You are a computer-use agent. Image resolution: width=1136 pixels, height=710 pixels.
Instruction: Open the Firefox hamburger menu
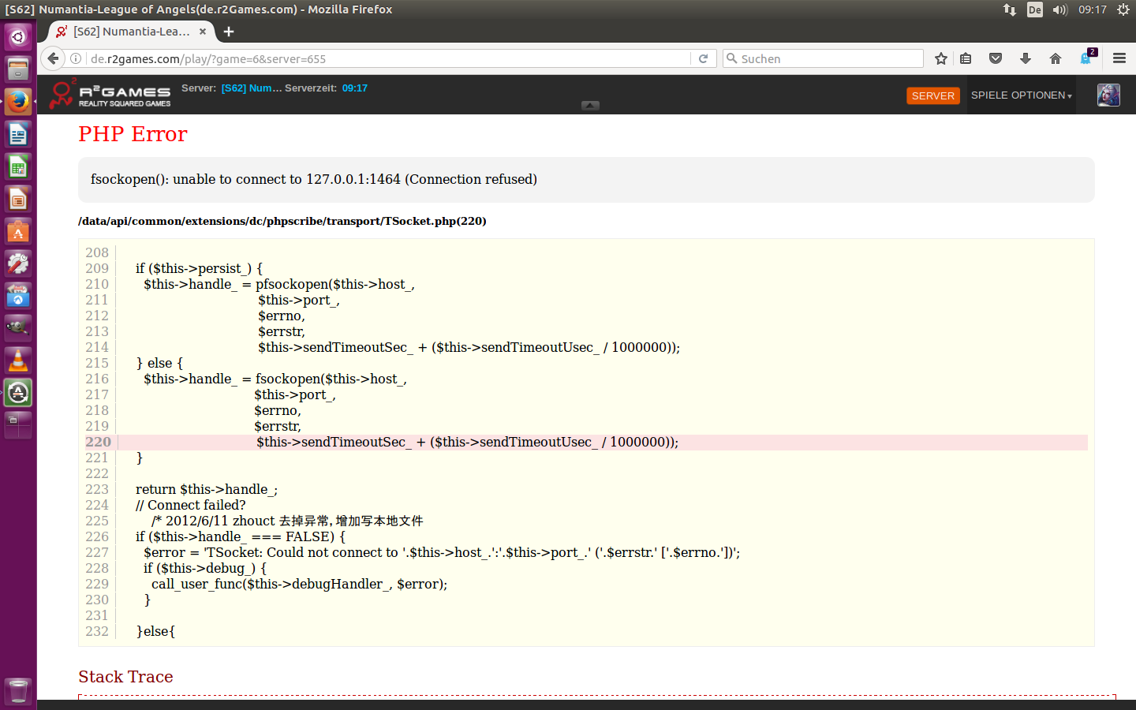pyautogui.click(x=1119, y=58)
